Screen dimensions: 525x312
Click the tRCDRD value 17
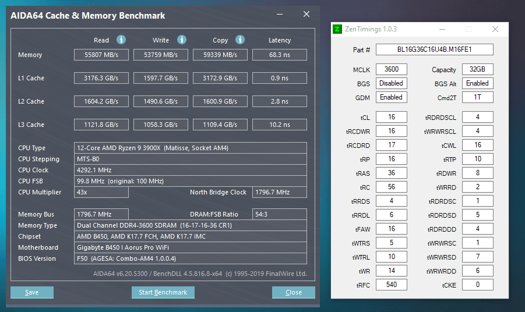[392, 145]
